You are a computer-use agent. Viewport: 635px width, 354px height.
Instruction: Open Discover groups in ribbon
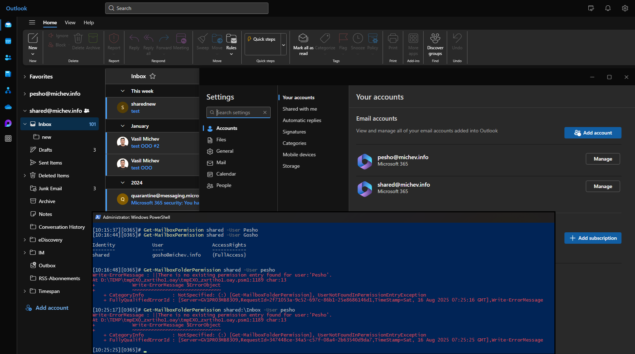pos(435,39)
